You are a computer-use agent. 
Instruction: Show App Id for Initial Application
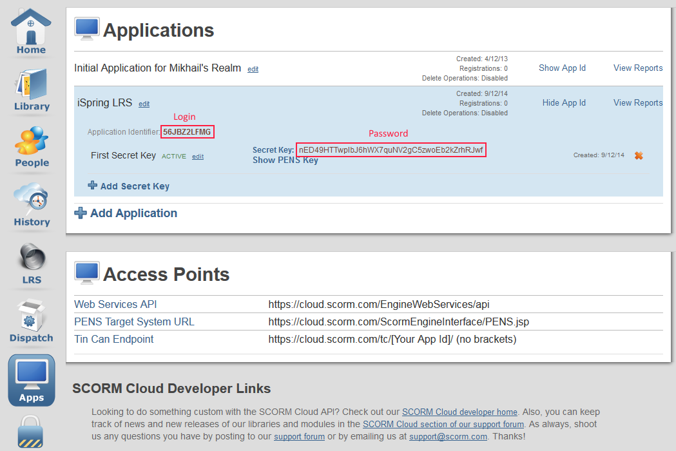[562, 68]
